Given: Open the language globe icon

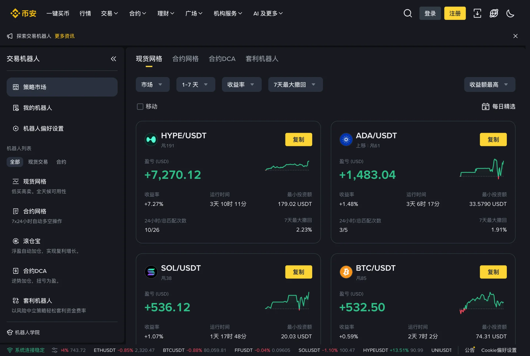Looking at the screenshot, I should 494,13.
